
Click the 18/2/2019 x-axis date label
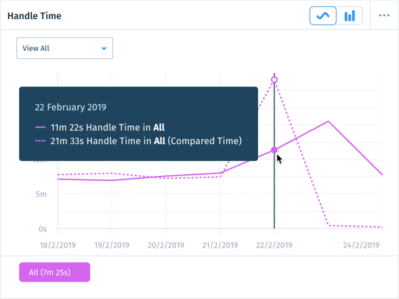pyautogui.click(x=58, y=245)
